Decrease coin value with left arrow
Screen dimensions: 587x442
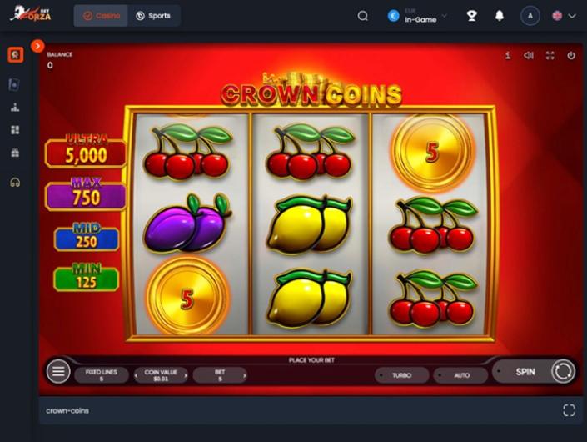(137, 375)
